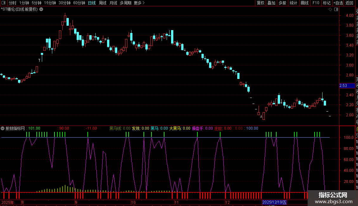Expand 更多 period options
The height and width of the screenshot is (206, 358).
tap(139, 3)
